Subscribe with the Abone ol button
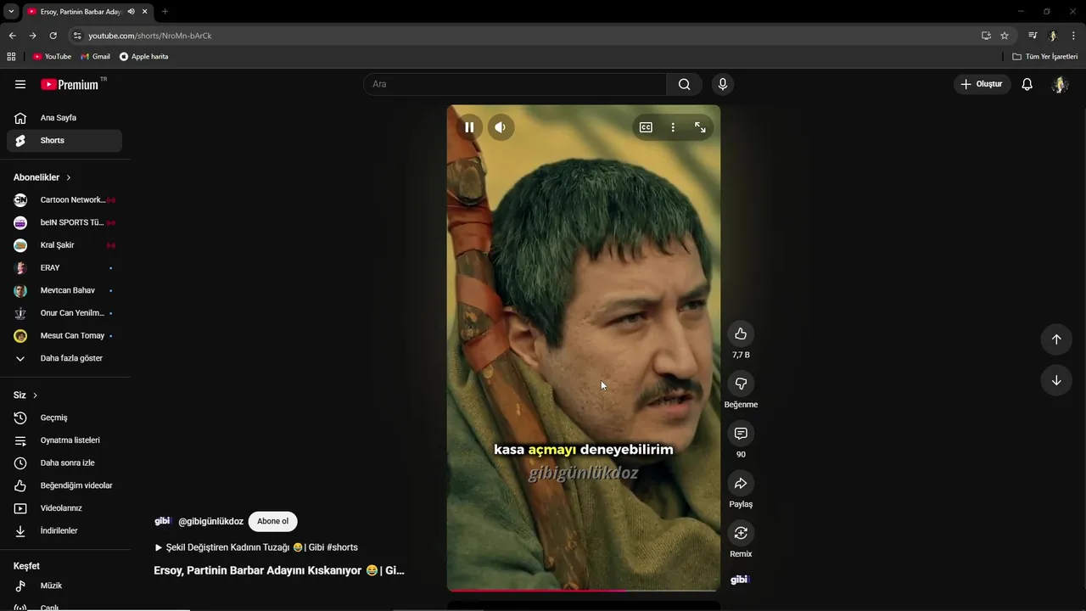Viewport: 1086px width, 611px height. [272, 521]
